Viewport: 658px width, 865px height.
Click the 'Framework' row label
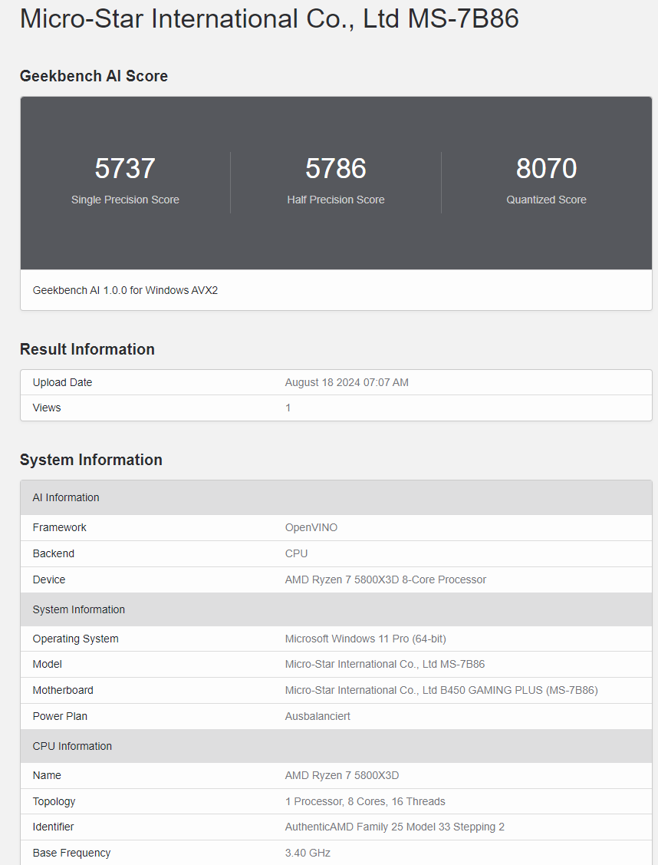click(x=60, y=527)
